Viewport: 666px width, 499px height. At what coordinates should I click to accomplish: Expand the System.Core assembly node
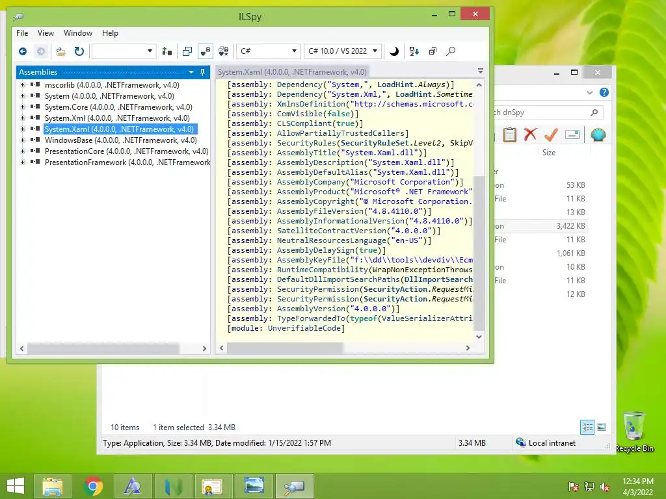pyautogui.click(x=23, y=107)
